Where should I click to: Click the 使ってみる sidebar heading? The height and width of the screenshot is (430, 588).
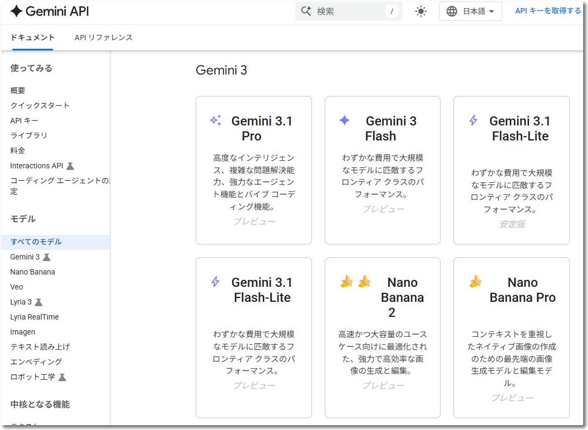pyautogui.click(x=31, y=68)
